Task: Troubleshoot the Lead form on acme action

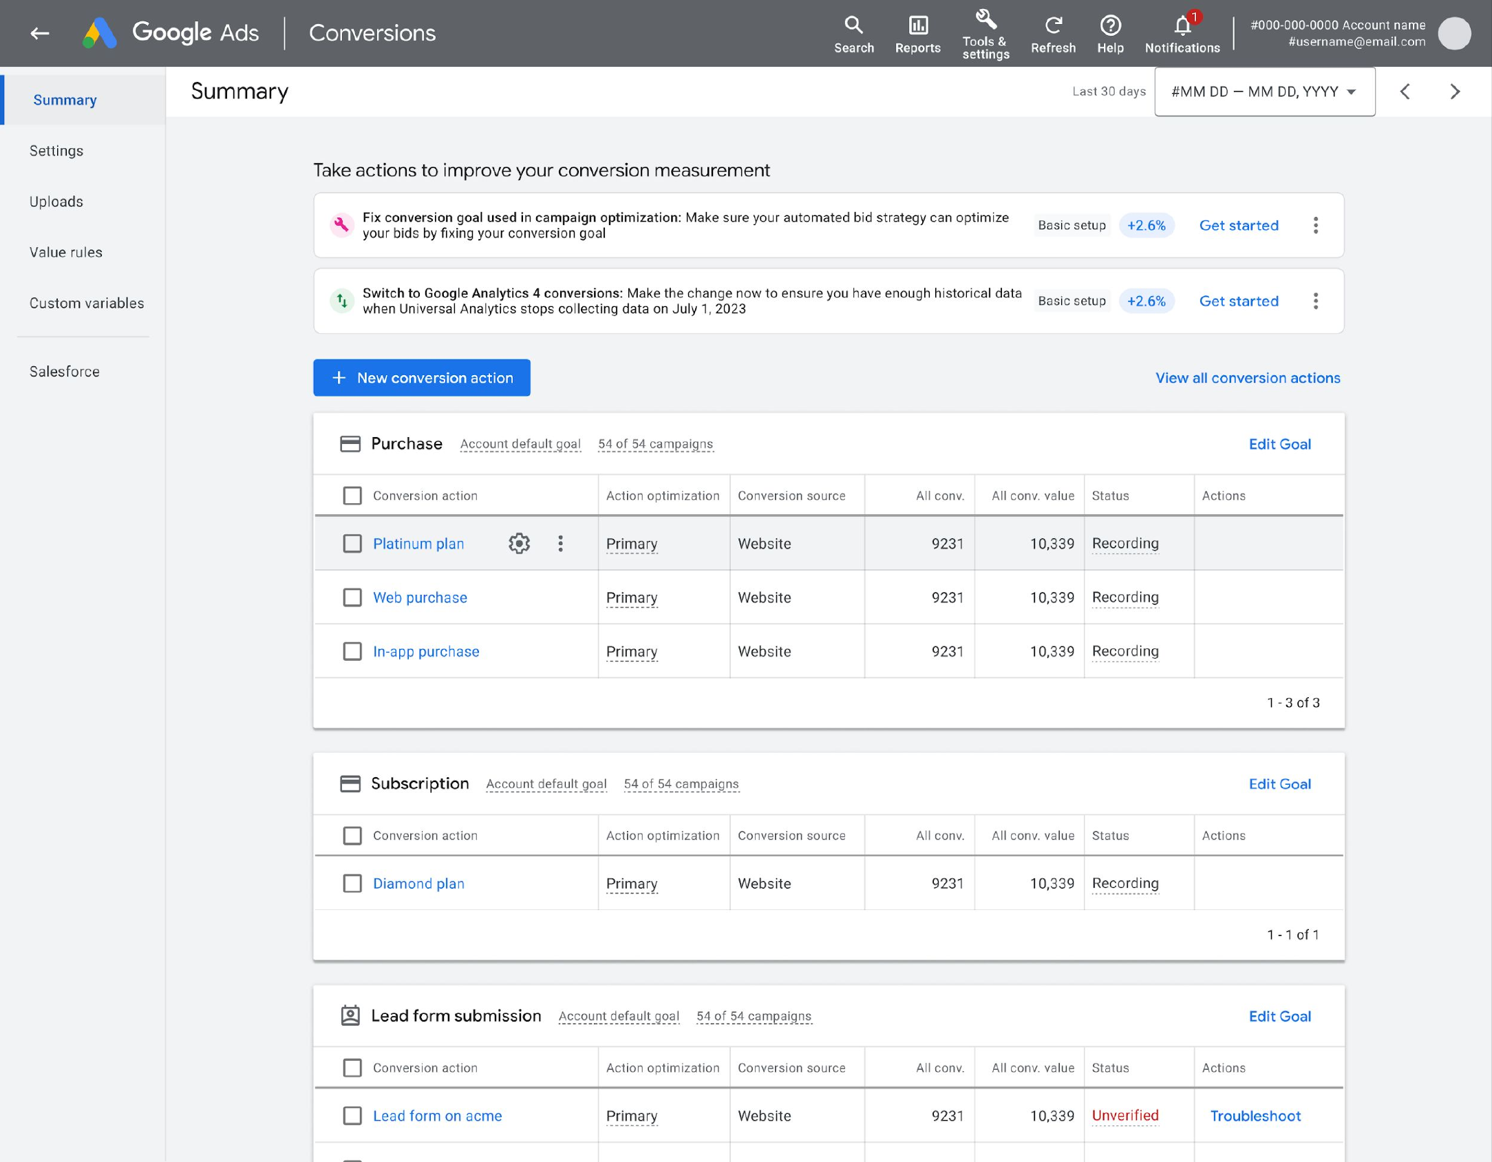Action: pos(1255,1115)
